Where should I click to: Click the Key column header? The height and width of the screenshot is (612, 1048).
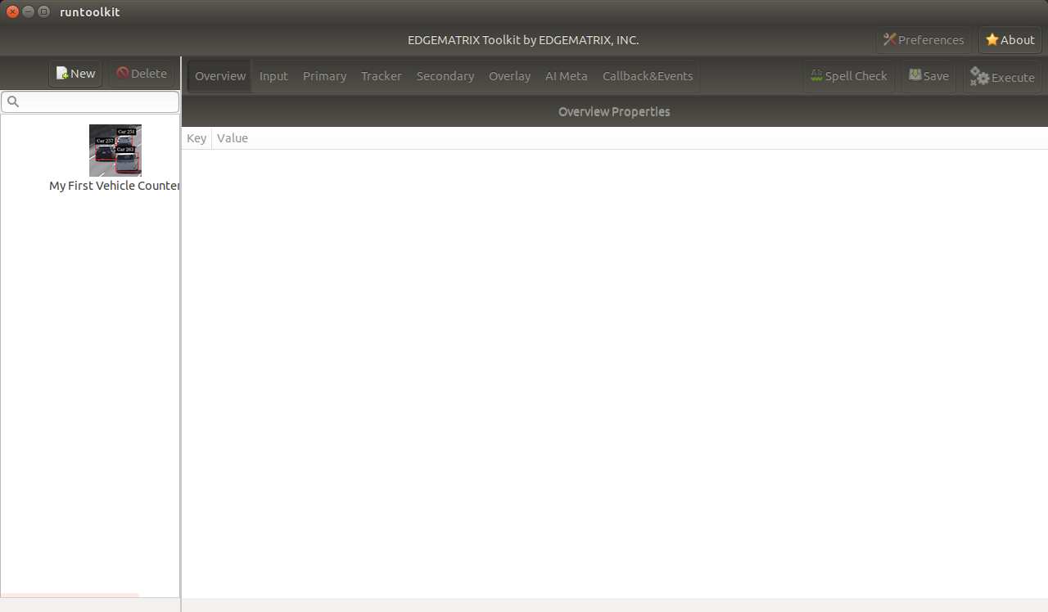196,138
